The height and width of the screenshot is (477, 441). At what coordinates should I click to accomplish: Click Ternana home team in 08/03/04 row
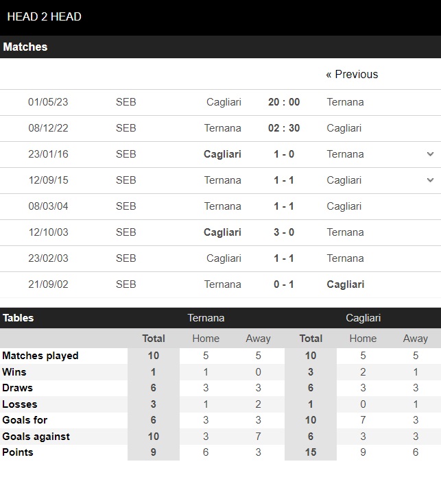coord(222,206)
